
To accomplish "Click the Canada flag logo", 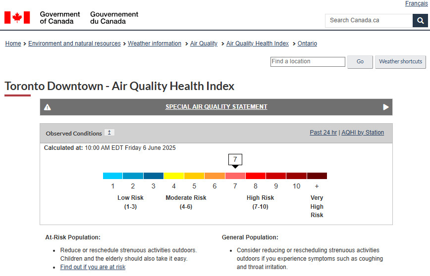I will [x=17, y=17].
